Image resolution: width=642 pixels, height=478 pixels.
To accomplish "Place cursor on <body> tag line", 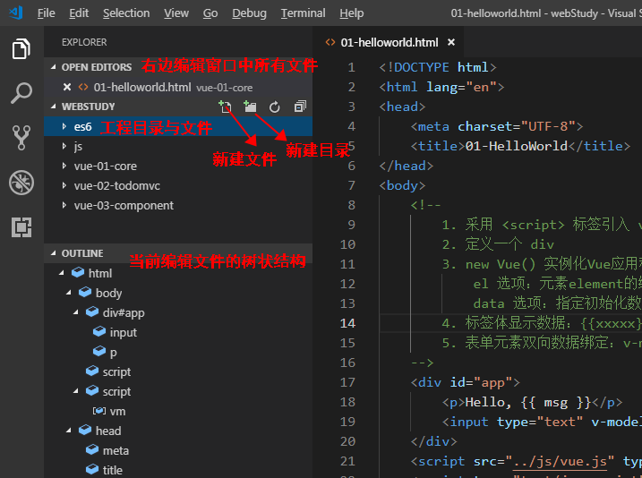I will [402, 186].
